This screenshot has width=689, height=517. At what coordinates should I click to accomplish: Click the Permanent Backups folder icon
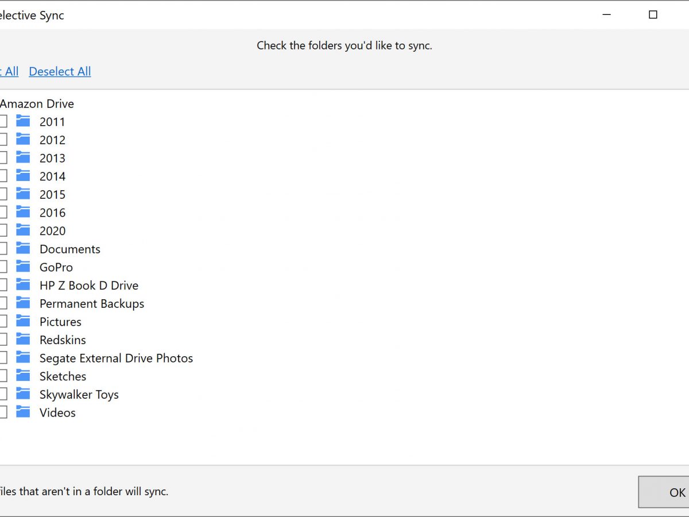[23, 303]
